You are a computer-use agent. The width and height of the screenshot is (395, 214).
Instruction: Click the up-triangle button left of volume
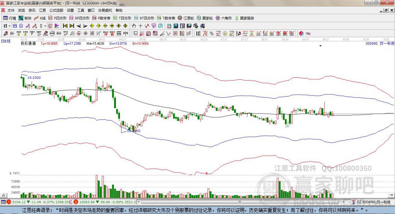3,195
